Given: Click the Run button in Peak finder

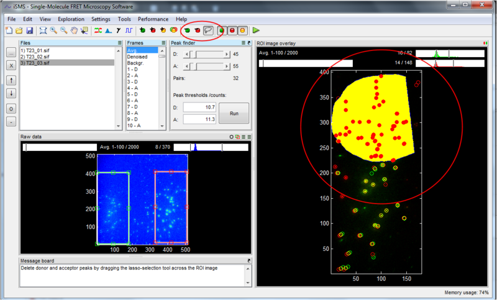Looking at the screenshot, I should [x=234, y=114].
